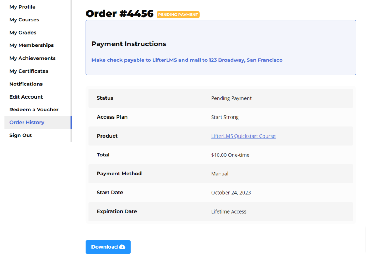Open My Memberships

[x=31, y=45]
